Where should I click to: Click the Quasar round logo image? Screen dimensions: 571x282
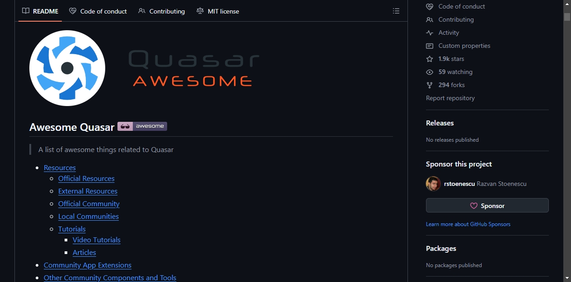click(67, 68)
